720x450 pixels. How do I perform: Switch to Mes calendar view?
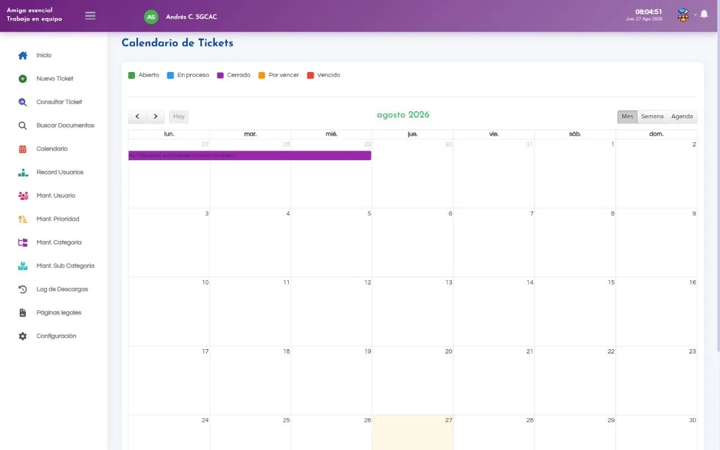tap(627, 116)
